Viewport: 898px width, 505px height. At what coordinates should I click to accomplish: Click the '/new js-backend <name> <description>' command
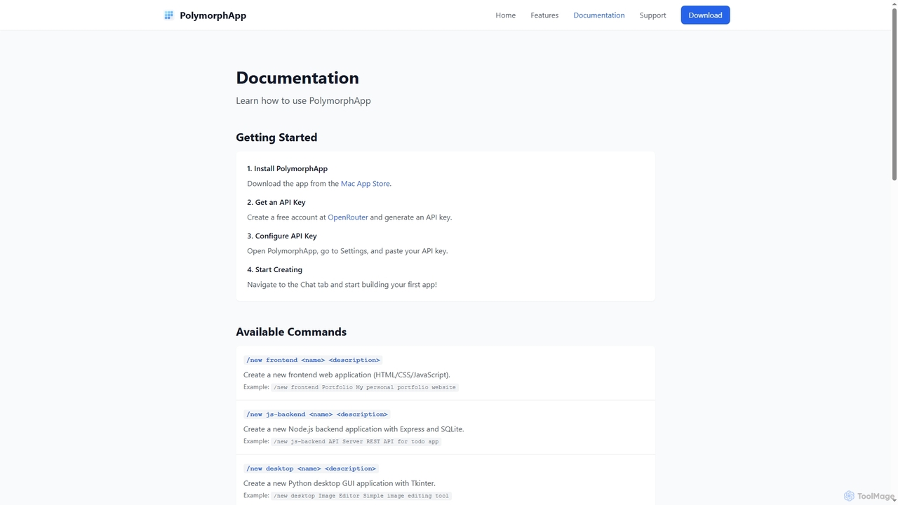pyautogui.click(x=316, y=415)
